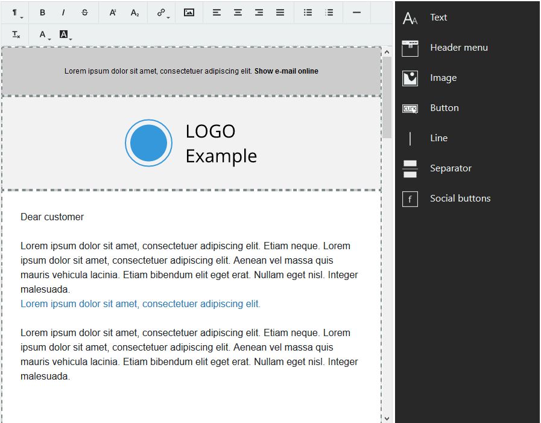
Task: Click the Text block AA icon
Action: [x=410, y=18]
